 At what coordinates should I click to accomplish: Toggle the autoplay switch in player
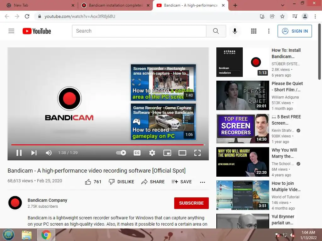tap(121, 153)
